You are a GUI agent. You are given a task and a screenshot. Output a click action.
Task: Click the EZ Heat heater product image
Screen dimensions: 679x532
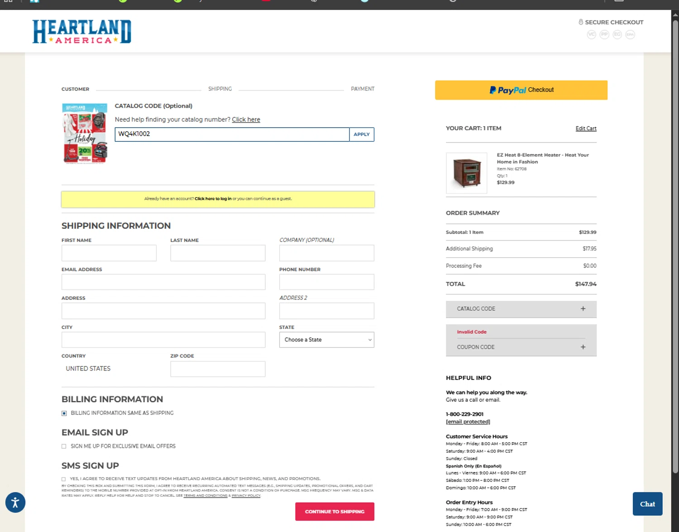click(x=467, y=173)
